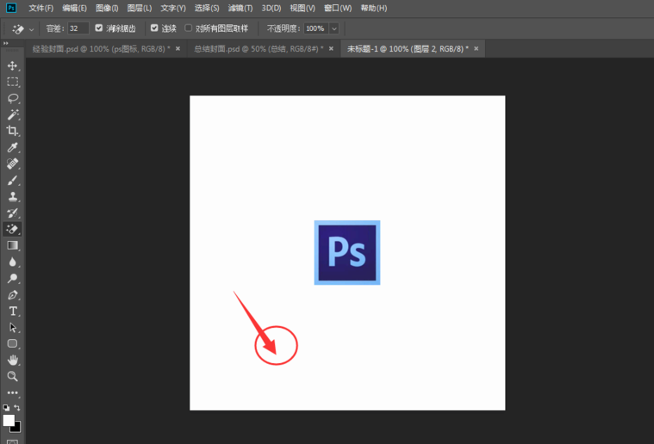Open the 帮助(H) menu
The image size is (654, 444).
pos(374,8)
